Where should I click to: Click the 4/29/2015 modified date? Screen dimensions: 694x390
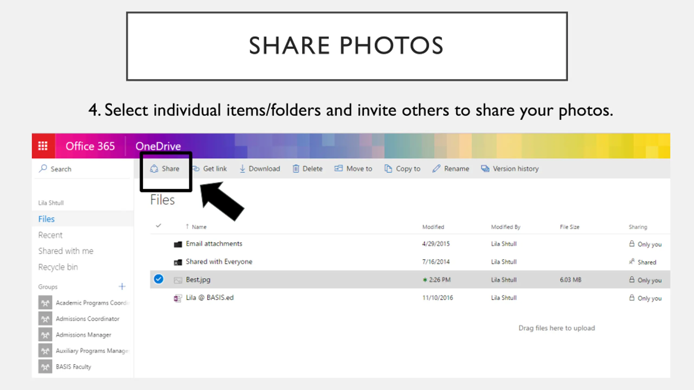tap(436, 243)
